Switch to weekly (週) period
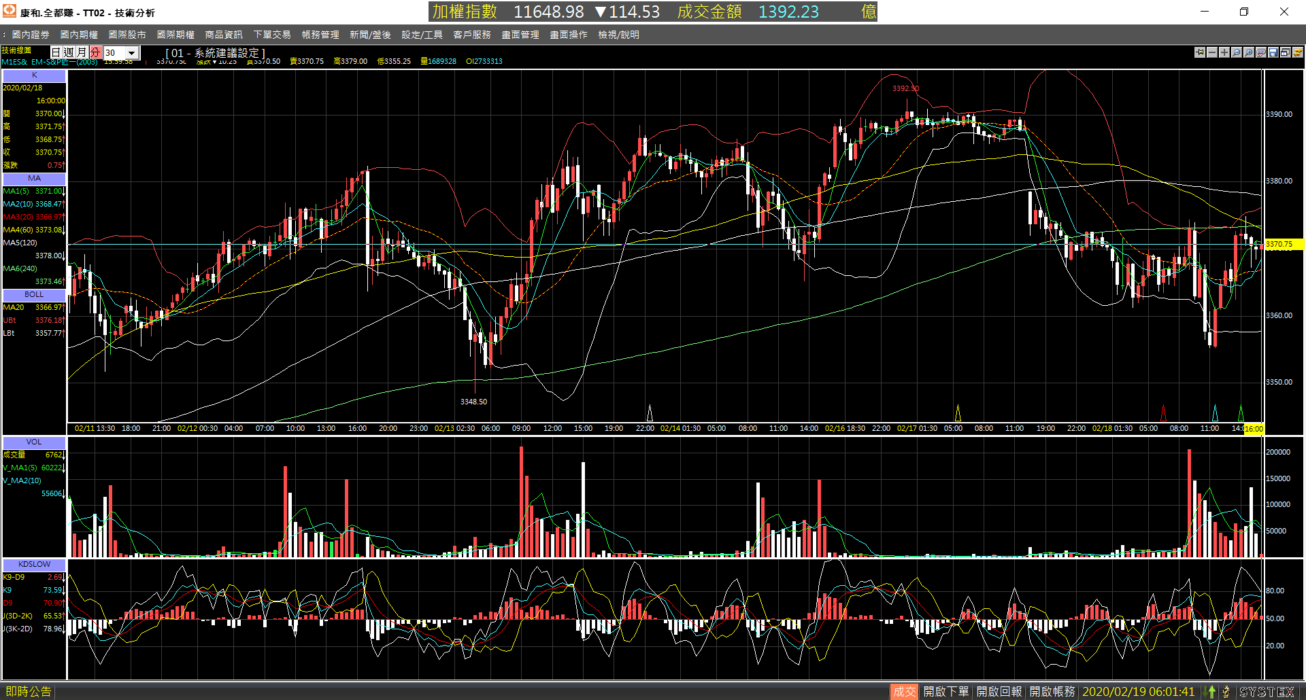1306x700 pixels. (x=69, y=52)
